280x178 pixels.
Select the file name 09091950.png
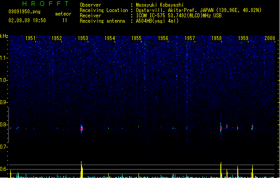(24, 12)
